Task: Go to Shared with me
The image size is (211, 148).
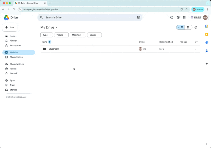Action: click(17, 64)
